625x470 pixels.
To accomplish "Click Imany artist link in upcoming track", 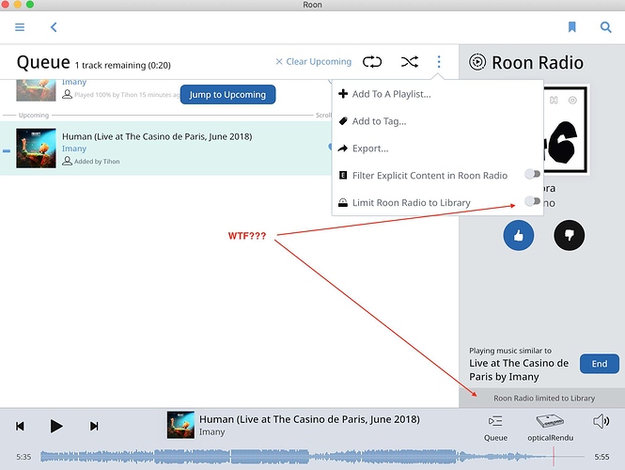I will [74, 149].
